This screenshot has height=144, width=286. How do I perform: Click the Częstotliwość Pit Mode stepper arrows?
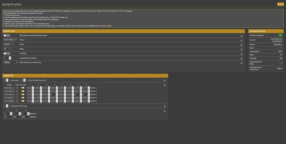10,58
